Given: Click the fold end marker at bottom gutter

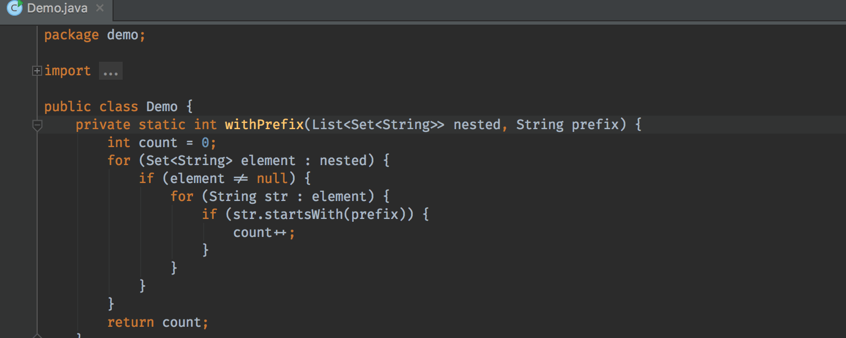Looking at the screenshot, I should click(x=37, y=335).
